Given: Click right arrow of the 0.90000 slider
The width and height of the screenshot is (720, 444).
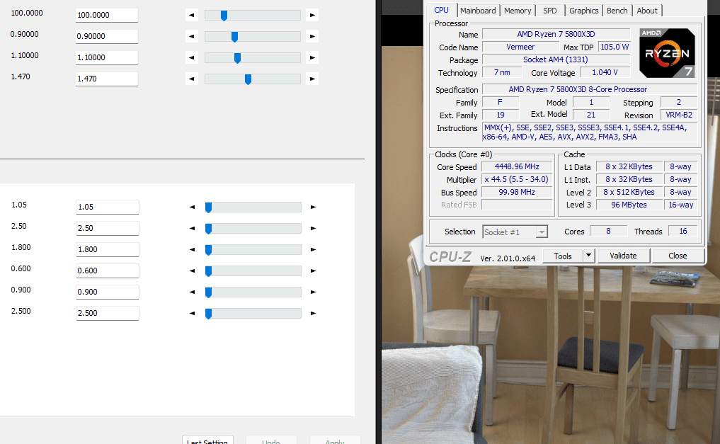Looking at the screenshot, I should (312, 36).
